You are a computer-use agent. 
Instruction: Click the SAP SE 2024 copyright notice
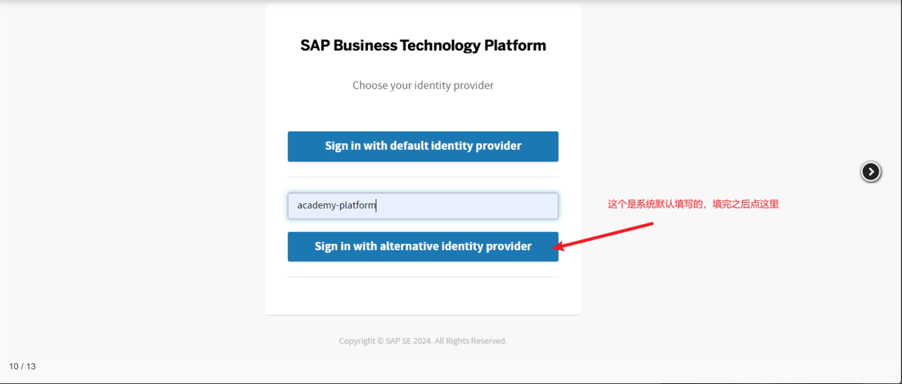tap(423, 341)
